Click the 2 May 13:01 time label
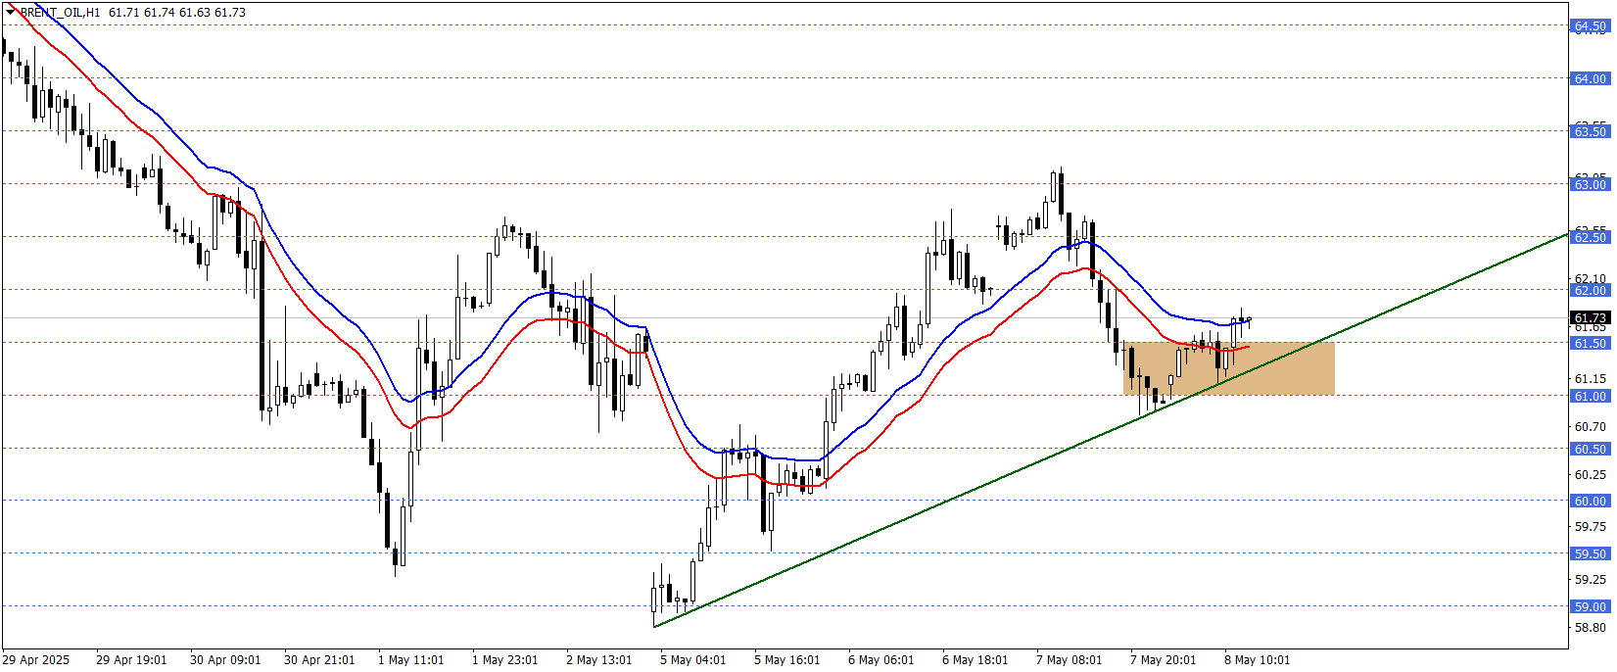The height and width of the screenshot is (672, 1617). [x=599, y=659]
